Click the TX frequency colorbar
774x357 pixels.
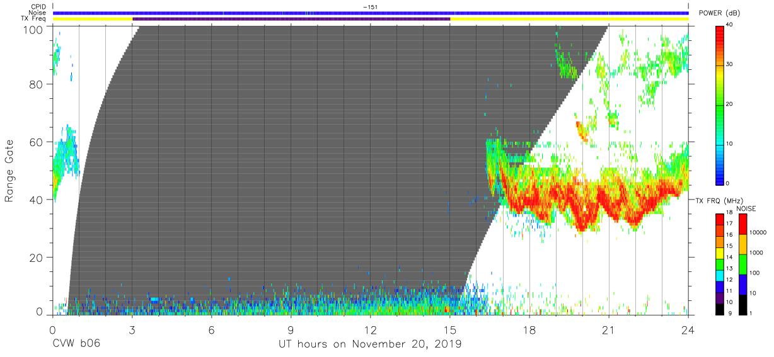(720, 264)
